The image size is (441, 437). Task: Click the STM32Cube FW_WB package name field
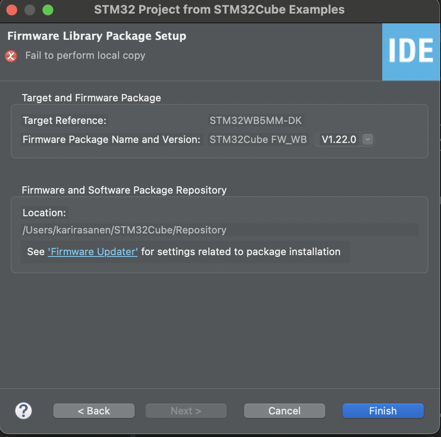coord(258,139)
